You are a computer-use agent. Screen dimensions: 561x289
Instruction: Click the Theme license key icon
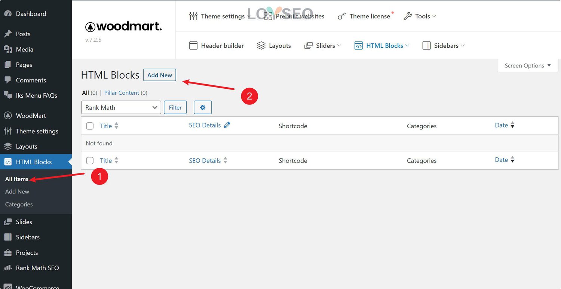(x=342, y=16)
